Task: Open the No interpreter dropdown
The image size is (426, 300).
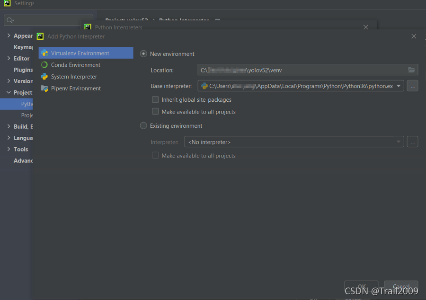Action: 294,142
